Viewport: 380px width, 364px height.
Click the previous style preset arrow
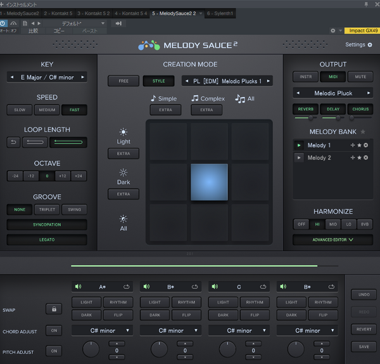[187, 81]
